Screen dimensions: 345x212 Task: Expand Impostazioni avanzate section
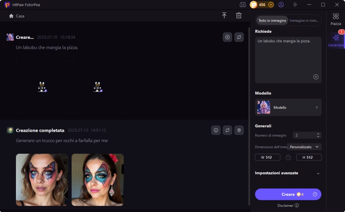287,173
